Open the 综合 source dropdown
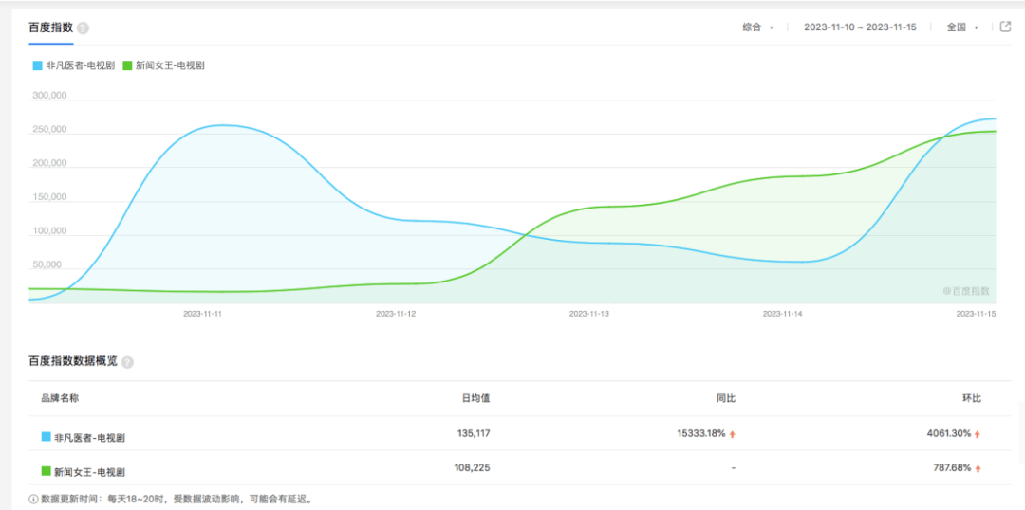 pyautogui.click(x=757, y=27)
